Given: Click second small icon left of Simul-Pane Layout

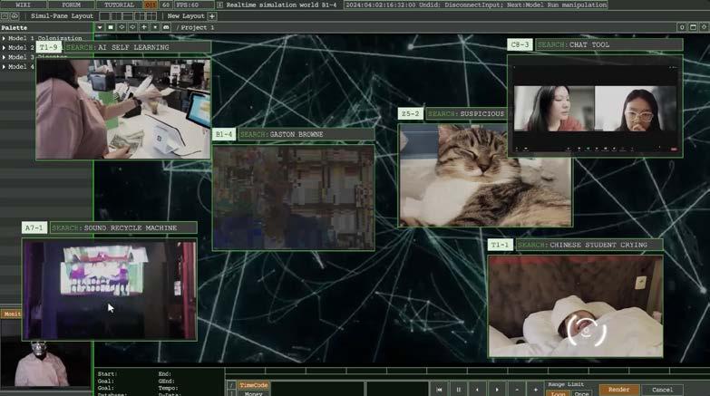Looking at the screenshot, I should click(15, 15).
